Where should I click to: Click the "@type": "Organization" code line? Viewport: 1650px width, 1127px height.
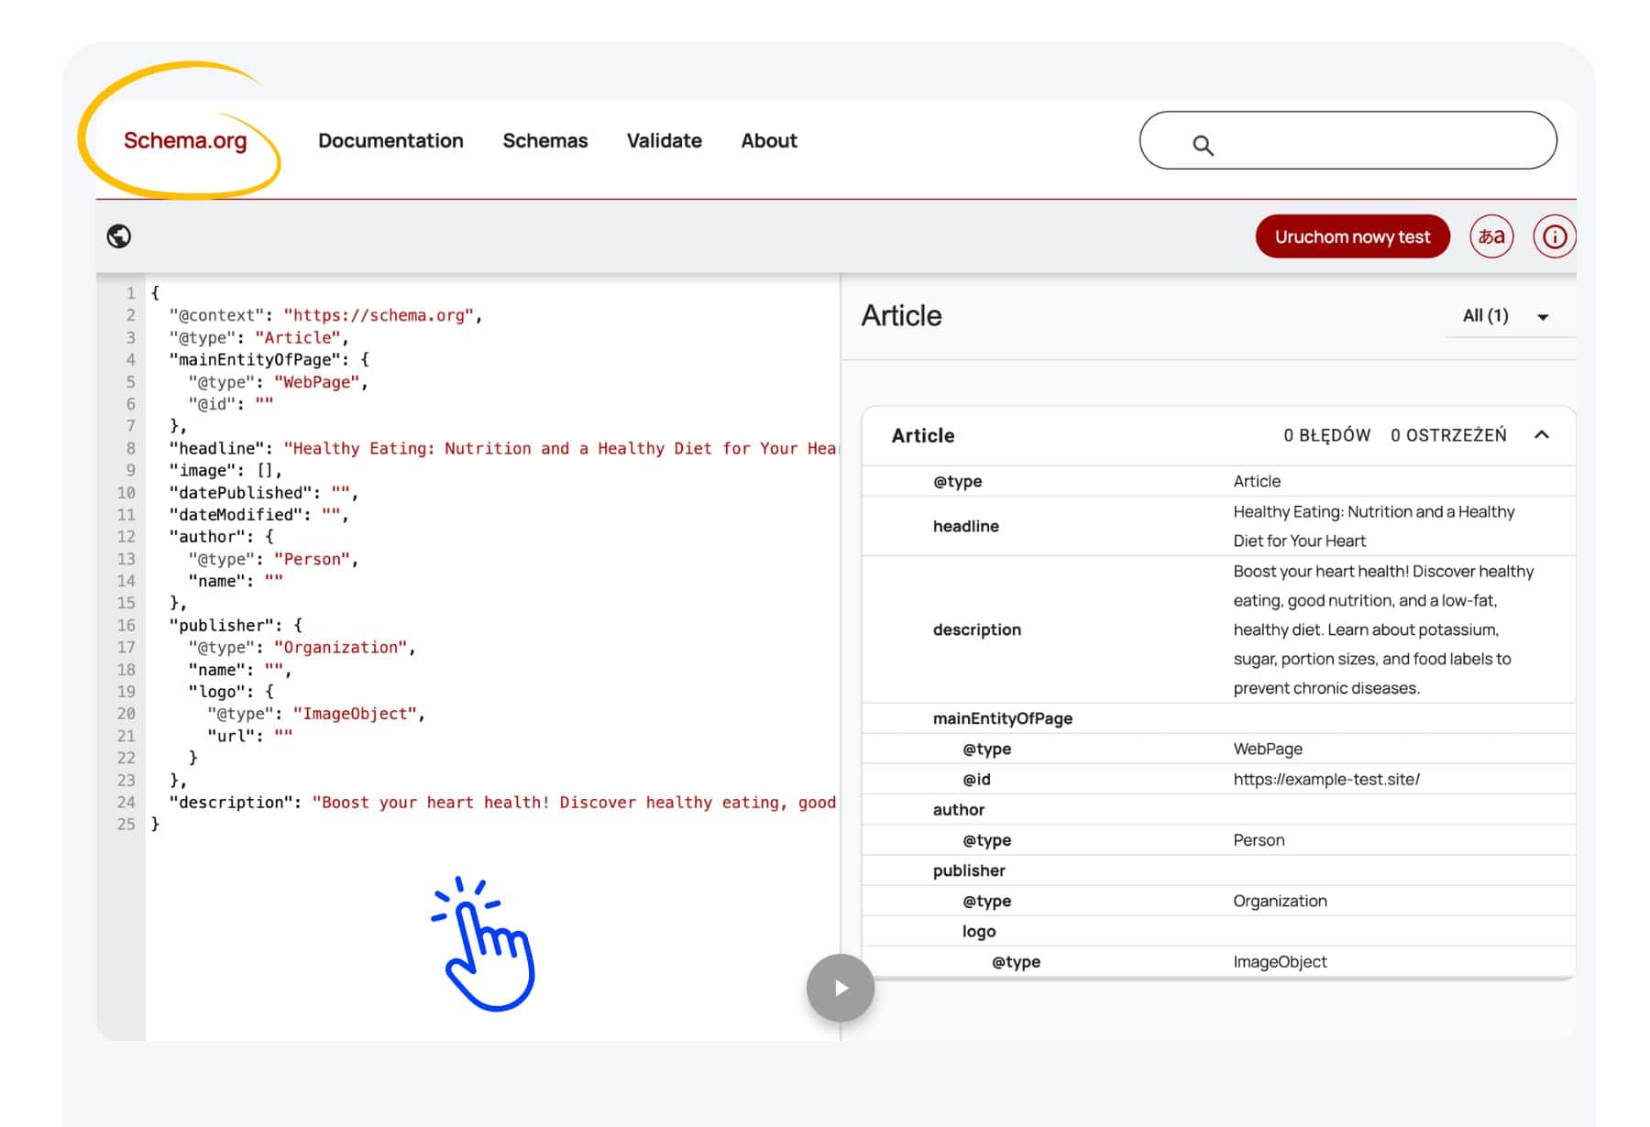click(x=302, y=648)
